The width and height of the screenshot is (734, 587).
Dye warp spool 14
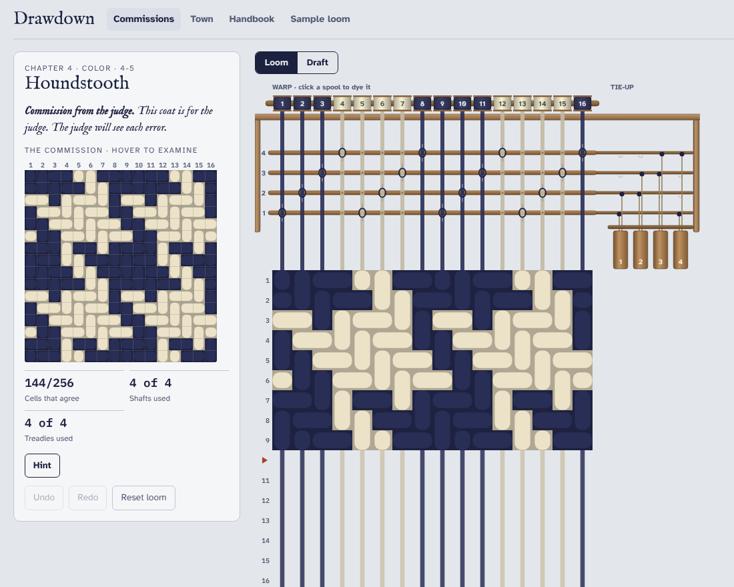[x=542, y=103]
